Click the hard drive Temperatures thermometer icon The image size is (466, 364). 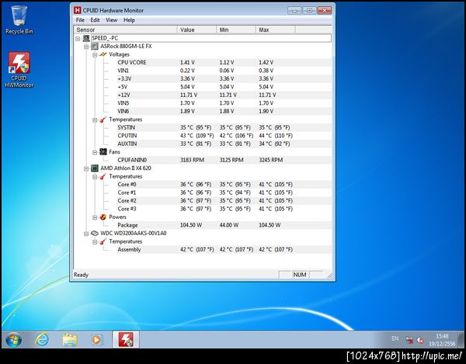pyautogui.click(x=103, y=241)
